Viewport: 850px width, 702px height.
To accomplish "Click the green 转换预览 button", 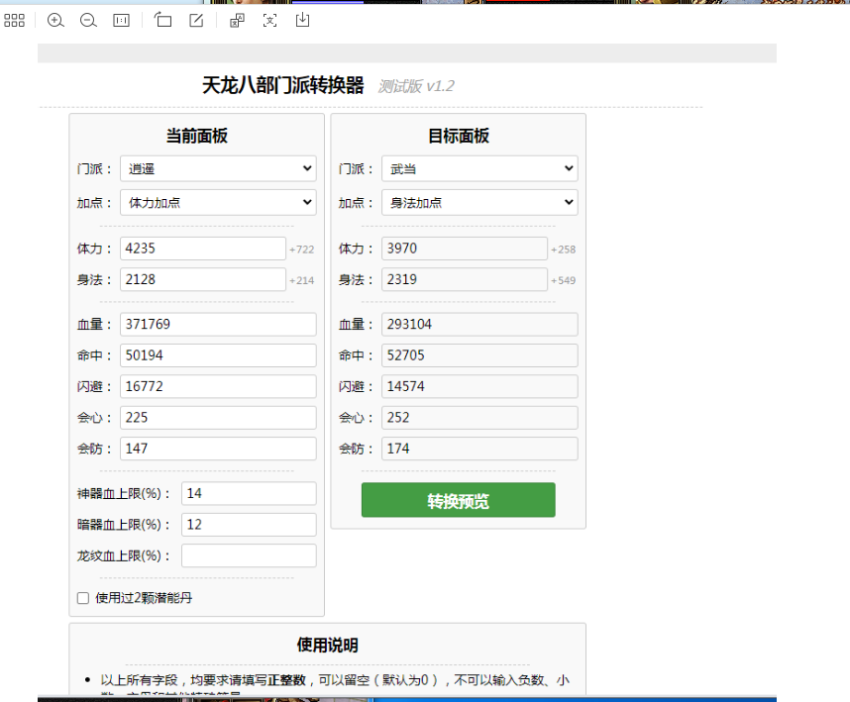I will pyautogui.click(x=458, y=500).
